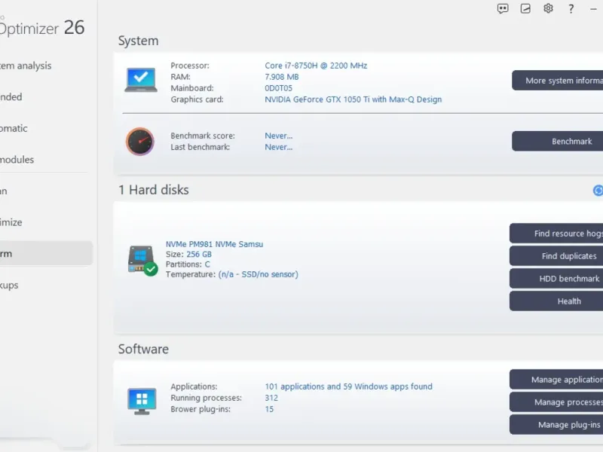This screenshot has height=452, width=603.
Task: Click the Software monitor icon
Action: [142, 401]
